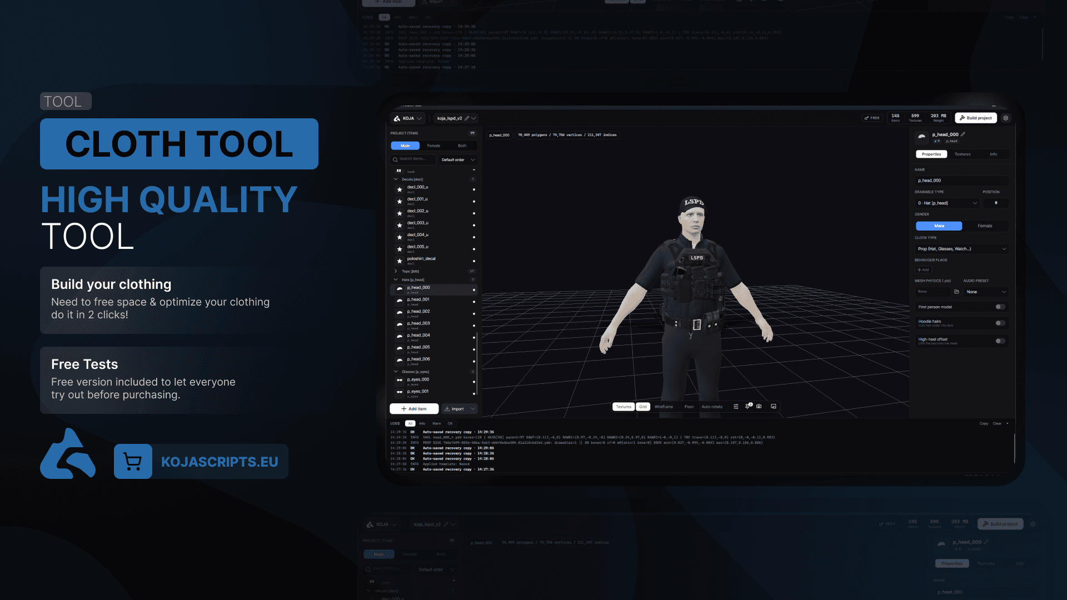
Task: Click the star icon of decl_003_u
Action: coord(400,225)
